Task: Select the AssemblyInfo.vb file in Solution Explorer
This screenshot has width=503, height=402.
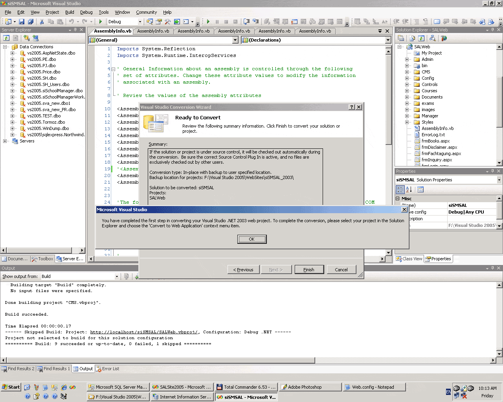Action: click(437, 128)
